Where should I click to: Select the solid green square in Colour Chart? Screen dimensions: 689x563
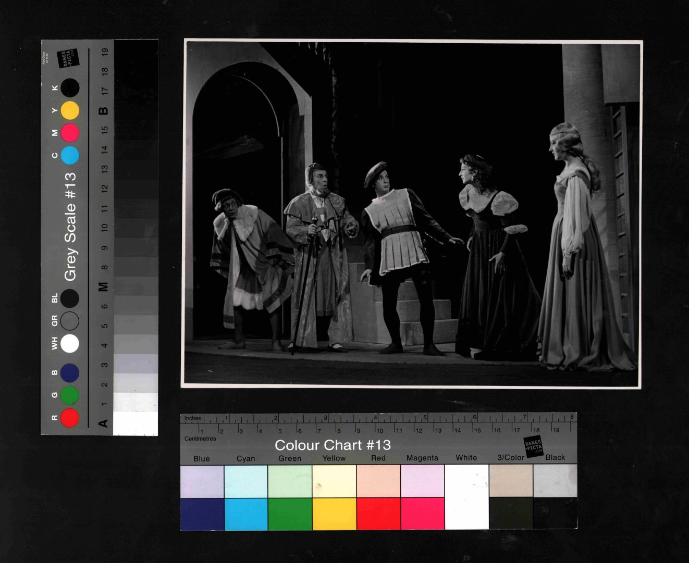pyautogui.click(x=290, y=514)
